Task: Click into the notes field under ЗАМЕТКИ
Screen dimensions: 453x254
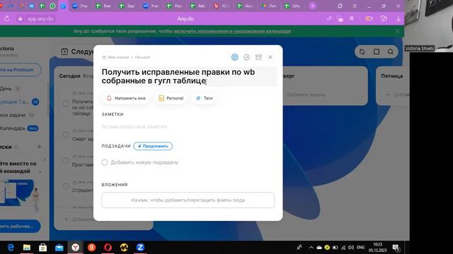Action: (188, 127)
